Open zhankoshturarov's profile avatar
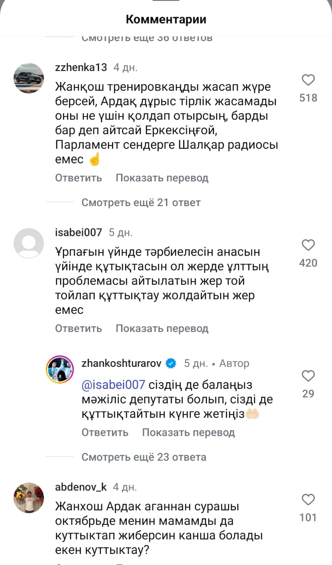 point(59,368)
